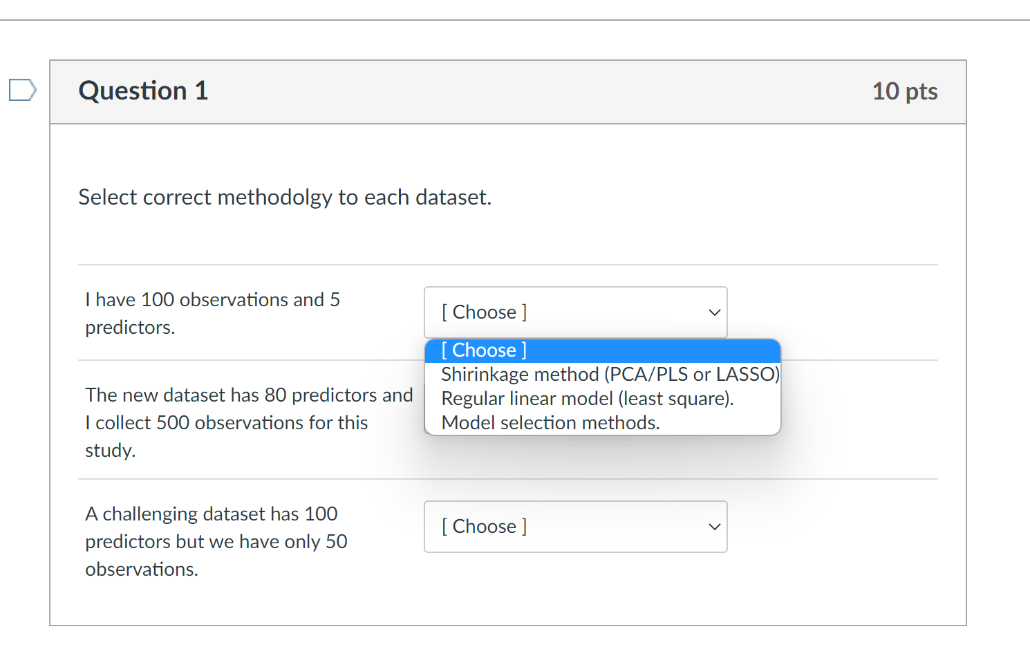Click the chevron on the last Choose dropdown
The width and height of the screenshot is (1030, 667).
pyautogui.click(x=713, y=527)
